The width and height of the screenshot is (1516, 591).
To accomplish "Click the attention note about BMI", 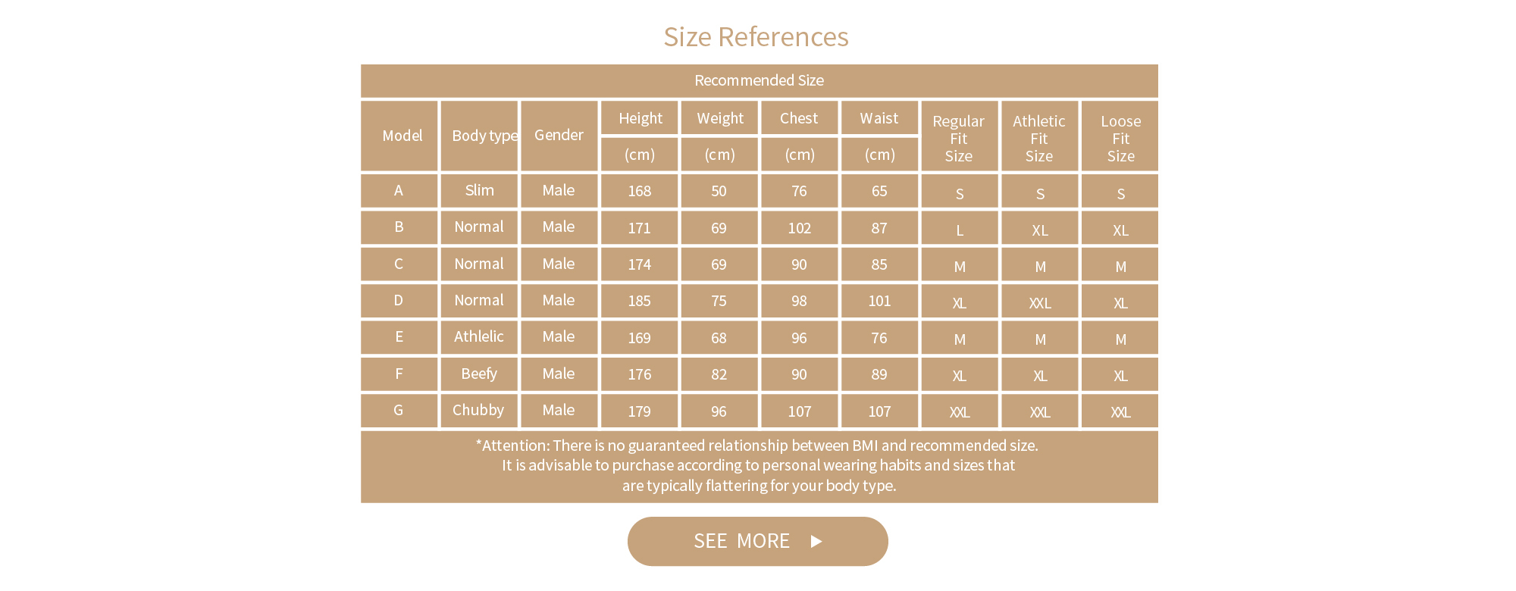I will [x=759, y=465].
